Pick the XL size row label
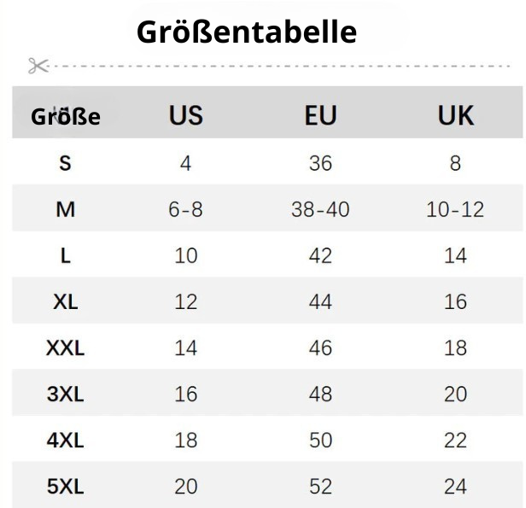This screenshot has width=526, height=508. [x=66, y=301]
